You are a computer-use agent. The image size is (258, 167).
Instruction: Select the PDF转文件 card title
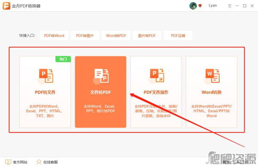[45, 92]
